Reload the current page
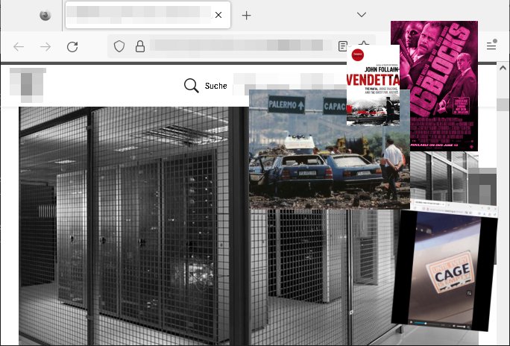Screen dimensions: 510x346 [x=72, y=46]
